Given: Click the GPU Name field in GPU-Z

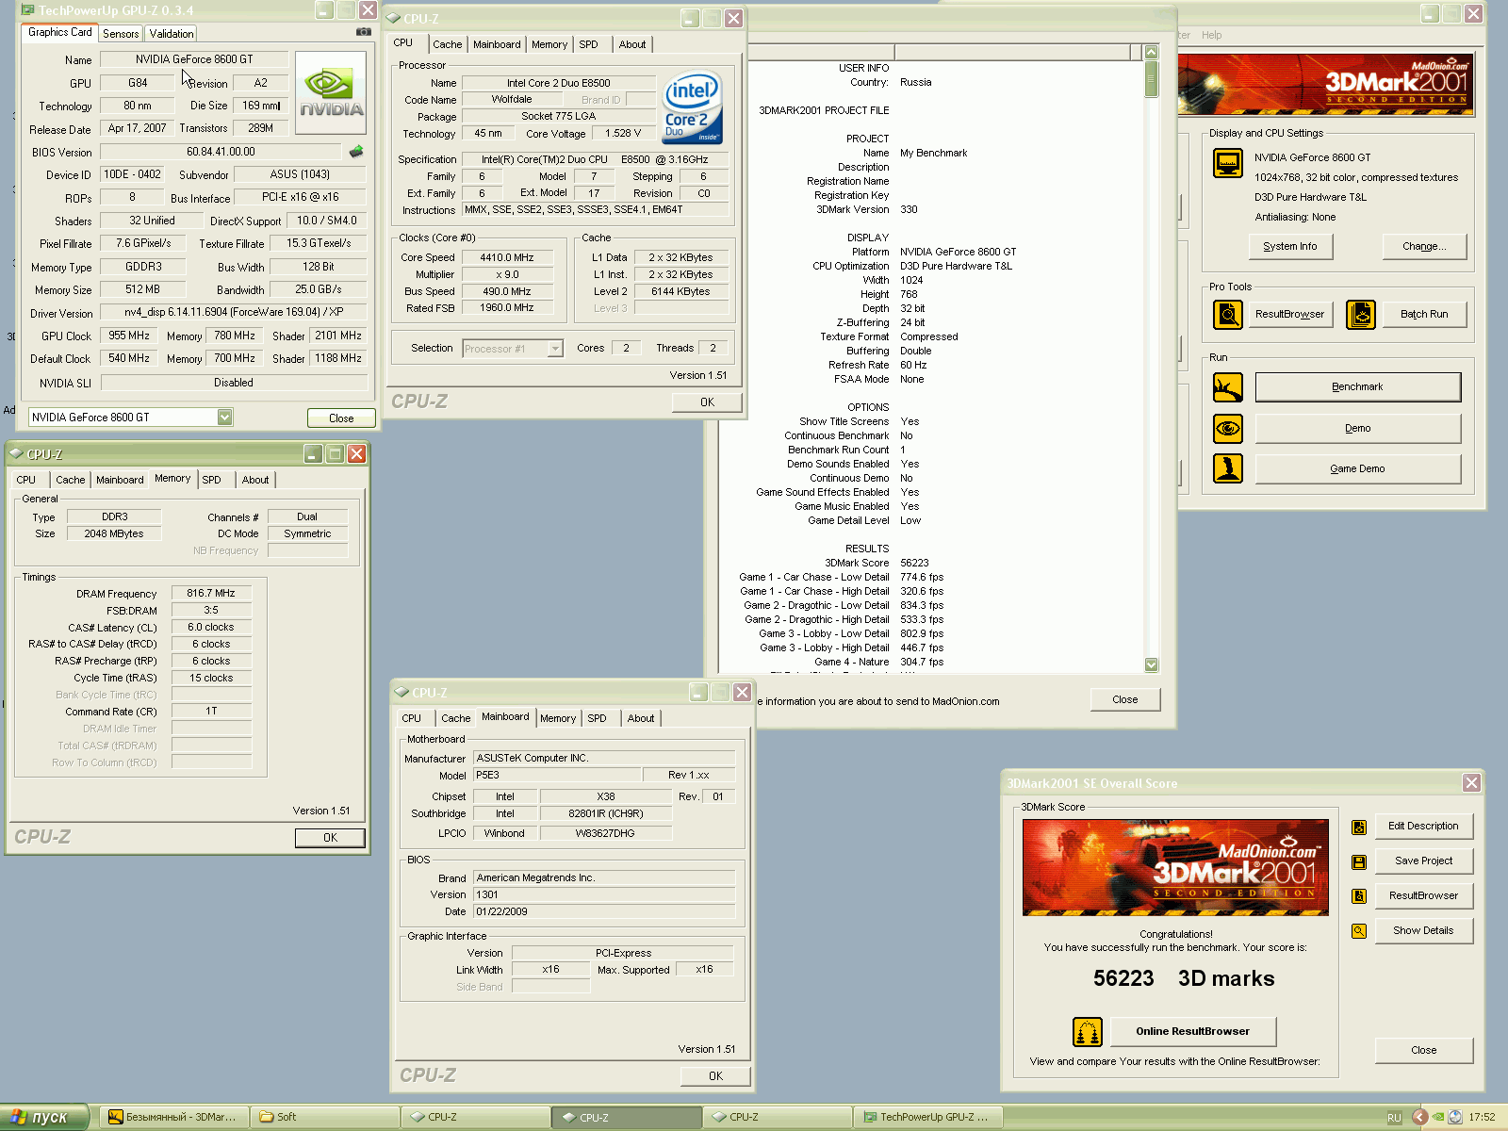Looking at the screenshot, I should pyautogui.click(x=194, y=59).
